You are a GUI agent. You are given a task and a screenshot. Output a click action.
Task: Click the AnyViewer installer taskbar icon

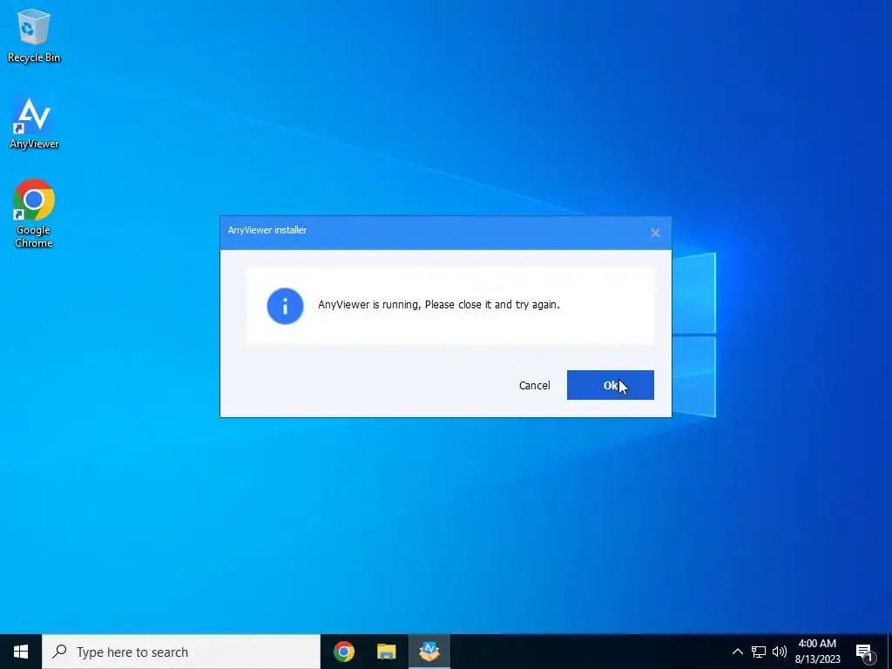tap(429, 652)
